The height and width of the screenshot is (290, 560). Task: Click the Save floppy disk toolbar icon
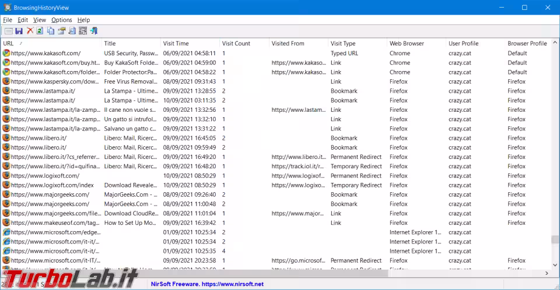click(x=19, y=31)
